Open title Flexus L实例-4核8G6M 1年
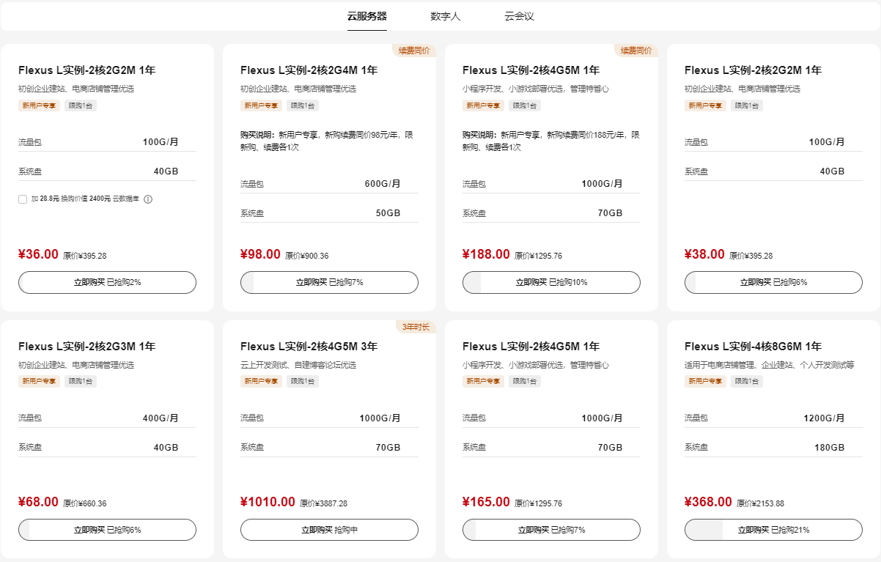This screenshot has width=881, height=562. tap(753, 347)
